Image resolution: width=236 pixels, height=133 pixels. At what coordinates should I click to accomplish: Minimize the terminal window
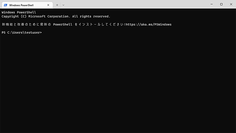pos(212,4)
